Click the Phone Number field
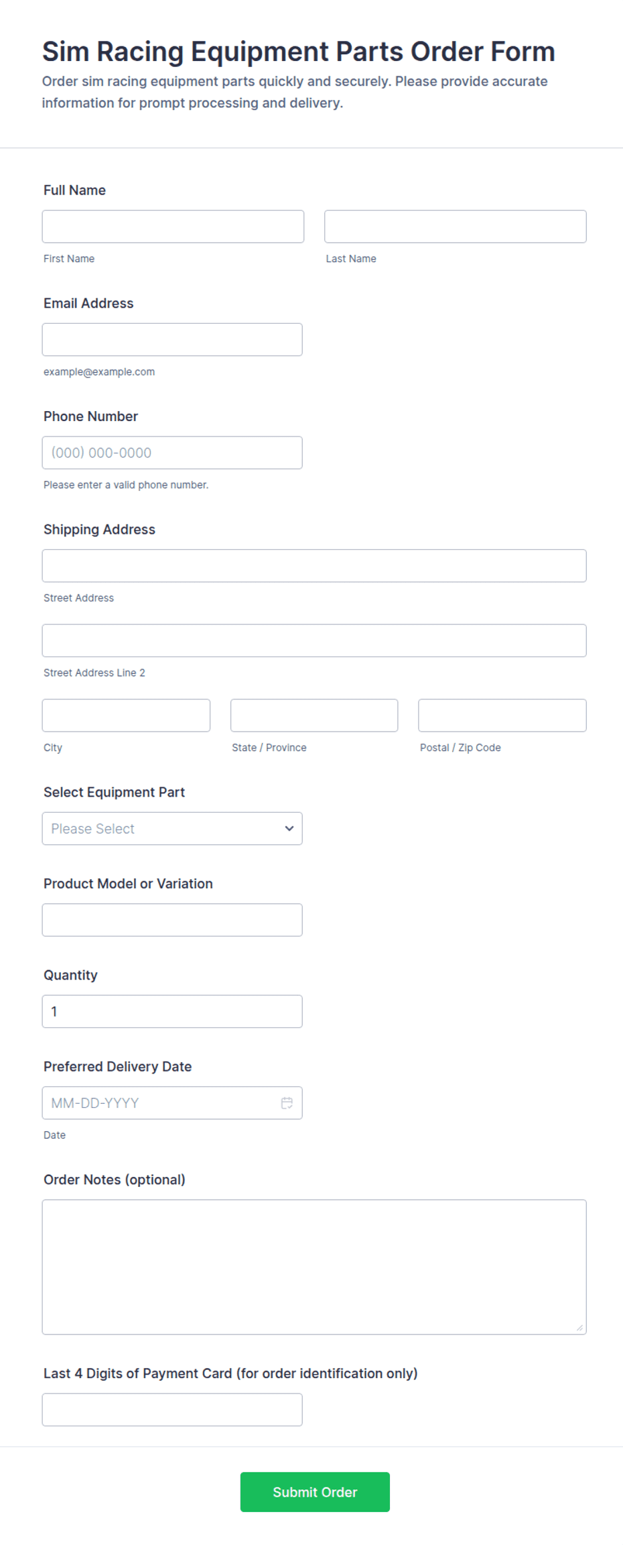The height and width of the screenshot is (1545, 623). (x=171, y=453)
